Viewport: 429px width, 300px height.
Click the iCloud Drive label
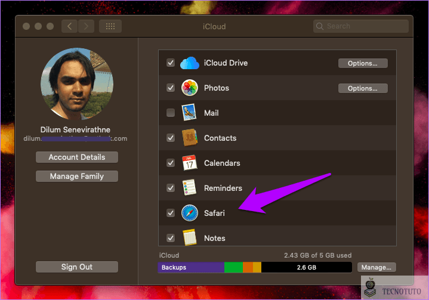(226, 63)
